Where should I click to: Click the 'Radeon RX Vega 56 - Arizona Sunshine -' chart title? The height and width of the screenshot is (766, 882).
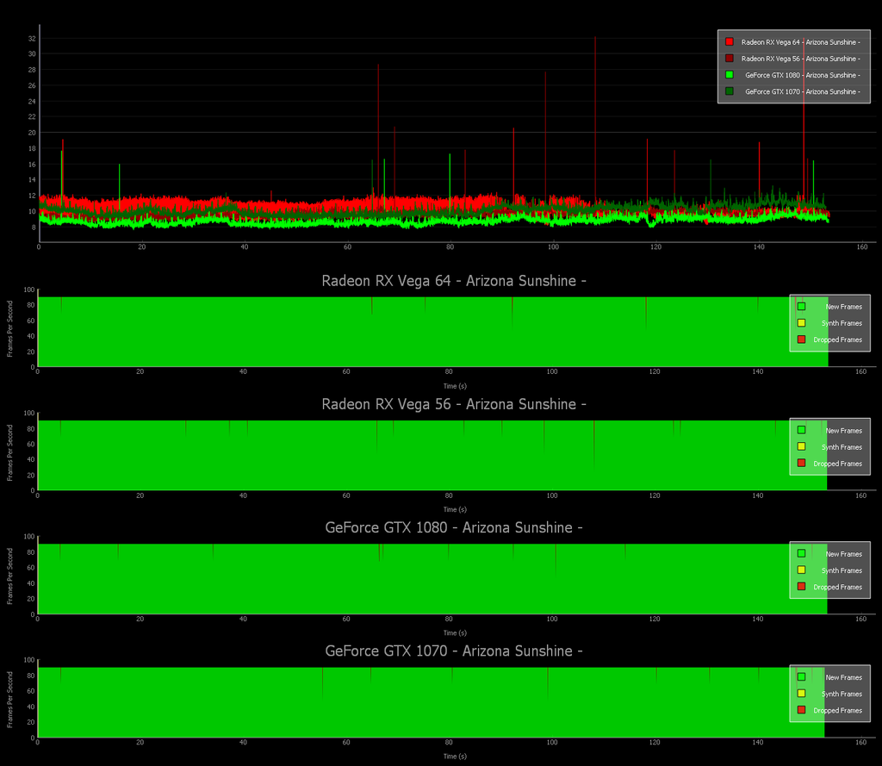[454, 404]
